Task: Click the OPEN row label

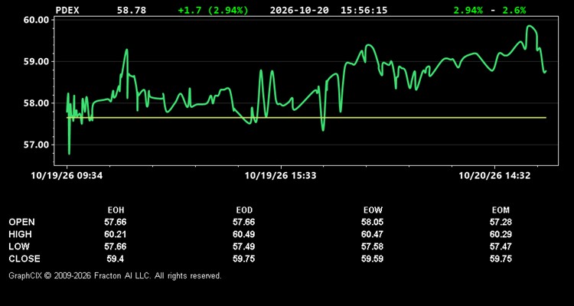Action: pyautogui.click(x=22, y=222)
